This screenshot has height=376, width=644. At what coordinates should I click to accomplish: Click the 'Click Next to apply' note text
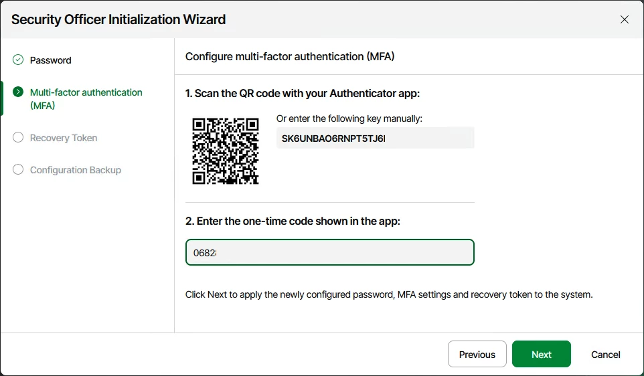(389, 295)
